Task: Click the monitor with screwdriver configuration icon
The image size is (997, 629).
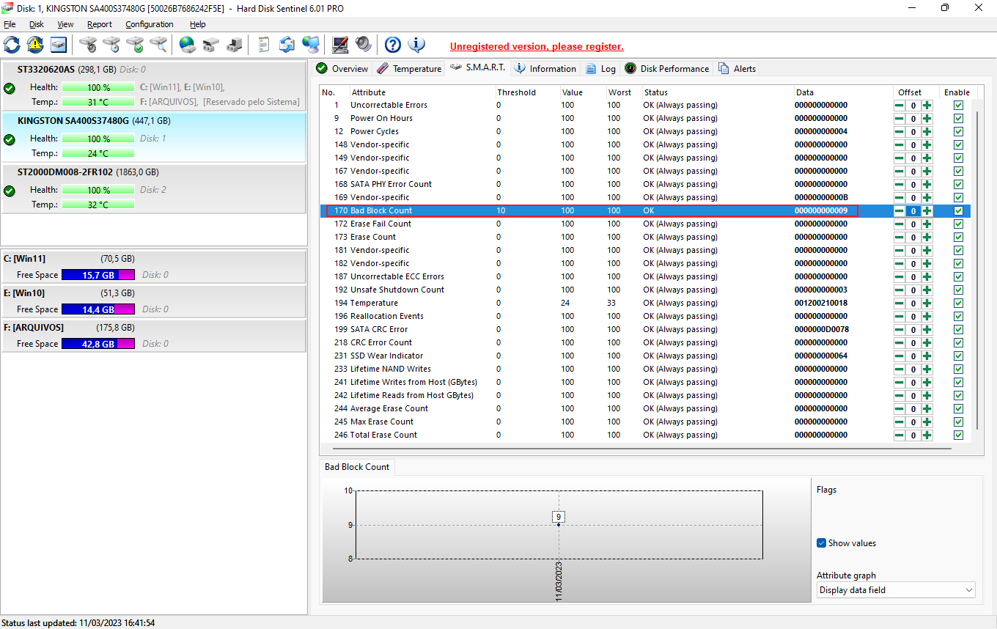Action: pyautogui.click(x=340, y=45)
